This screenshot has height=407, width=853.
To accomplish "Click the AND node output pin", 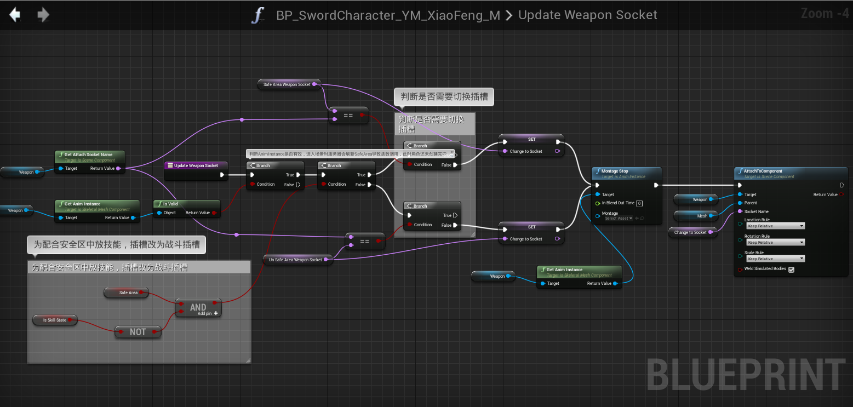I will 215,302.
